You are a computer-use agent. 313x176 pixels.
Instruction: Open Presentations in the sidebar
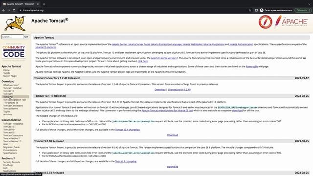(10, 150)
